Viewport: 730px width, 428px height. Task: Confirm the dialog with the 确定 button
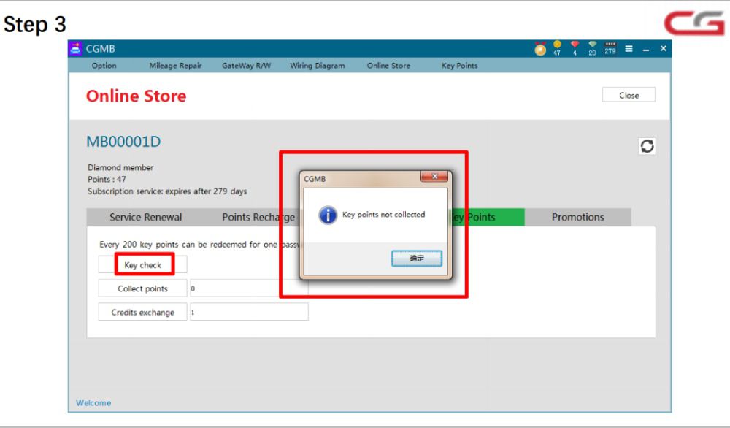pos(416,259)
